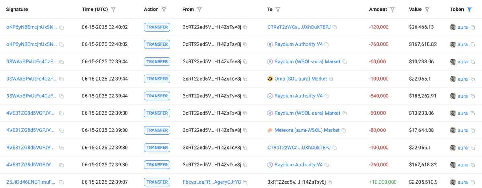Open the active Token column filter
482x188 pixels.
click(469, 10)
